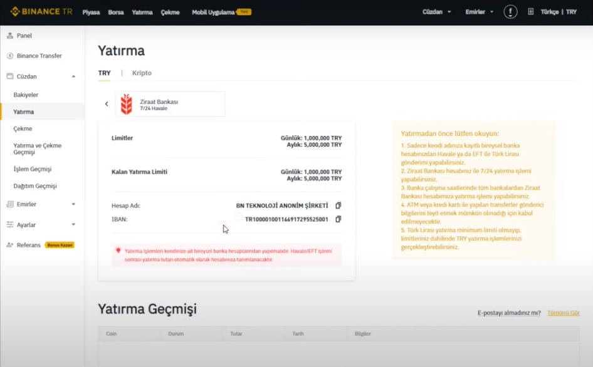Open the Yatırma top menu item
The image size is (593, 367).
coord(142,12)
